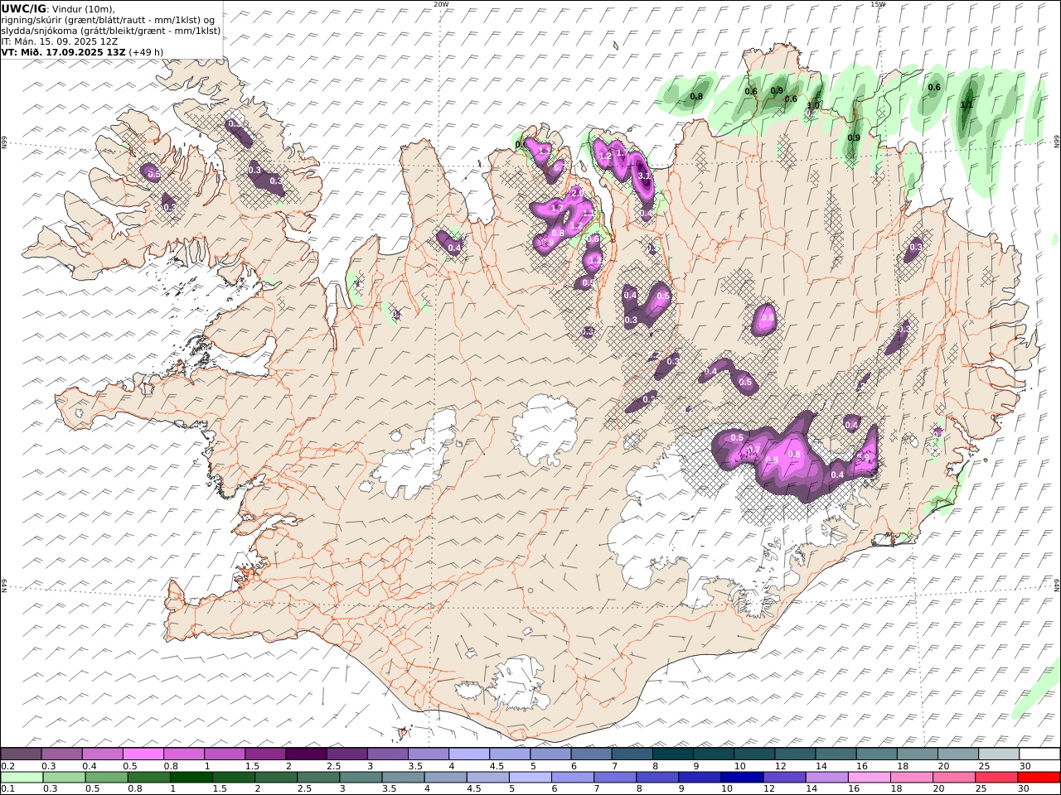Select the palest green 0.1 swatch, lower rain scale
This screenshot has width=1061, height=795.
[22, 777]
